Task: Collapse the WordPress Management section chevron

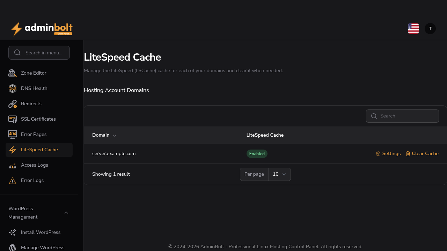Action: tap(66, 213)
